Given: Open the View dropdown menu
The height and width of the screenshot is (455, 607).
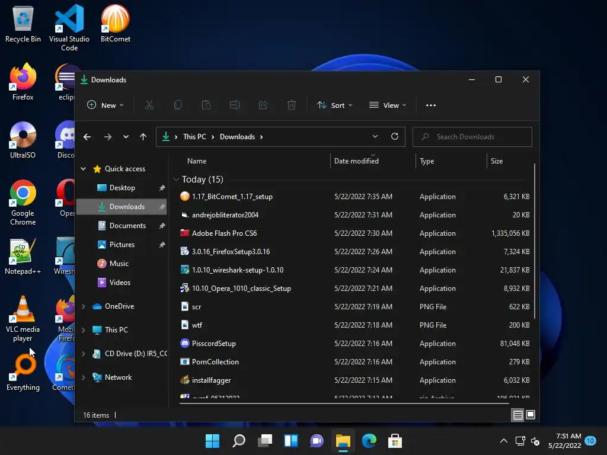Looking at the screenshot, I should (x=388, y=105).
